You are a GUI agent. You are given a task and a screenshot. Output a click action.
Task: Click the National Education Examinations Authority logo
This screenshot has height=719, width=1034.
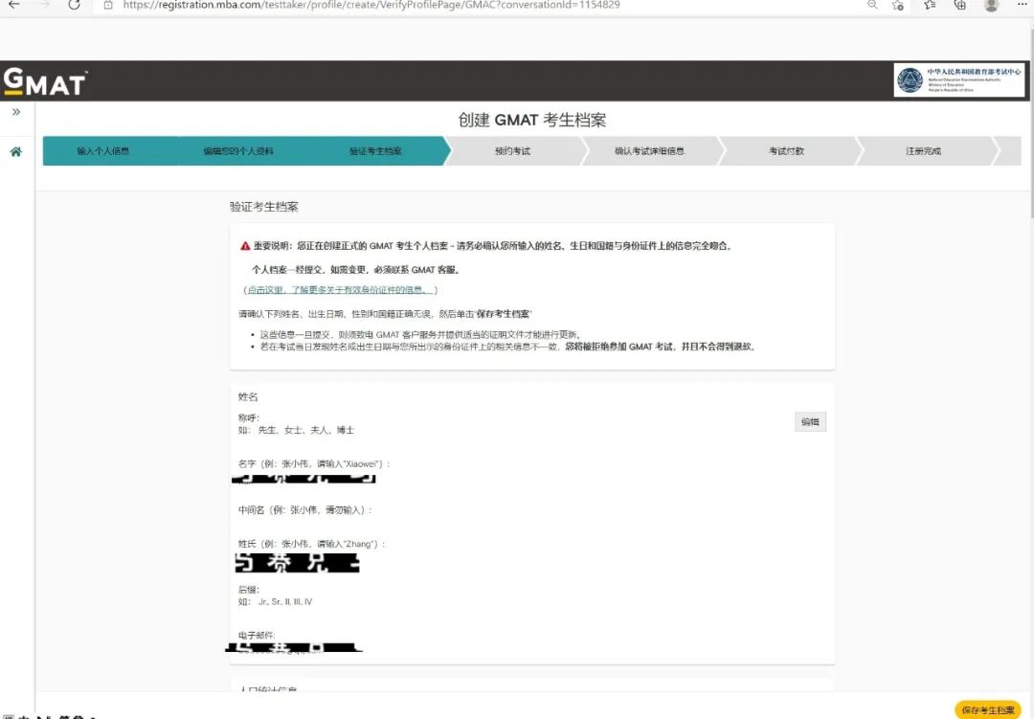tap(958, 80)
